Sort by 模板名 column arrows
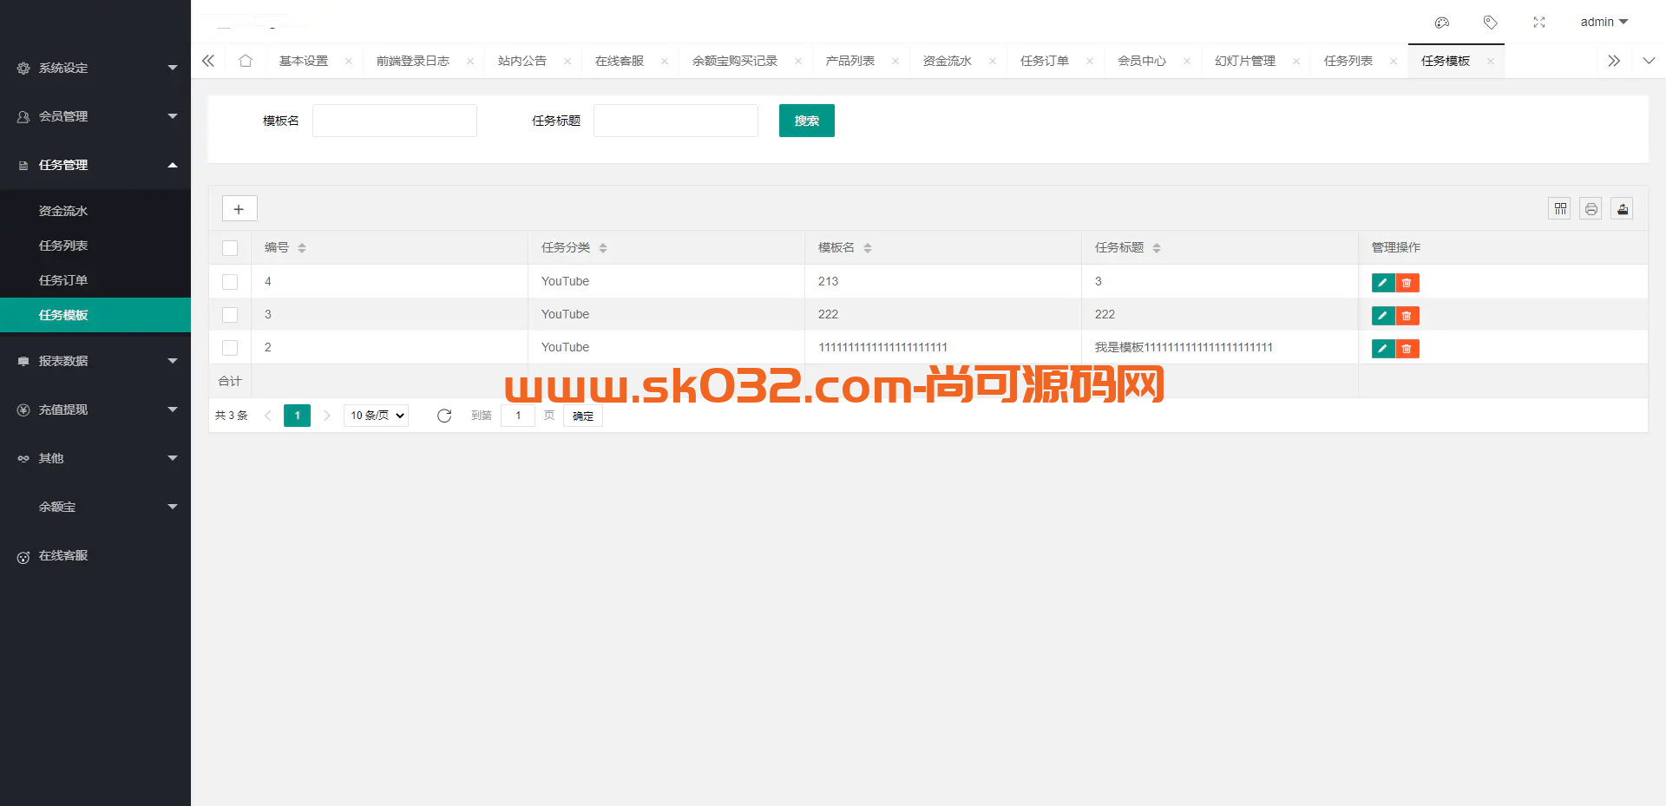The width and height of the screenshot is (1666, 806). [x=868, y=248]
